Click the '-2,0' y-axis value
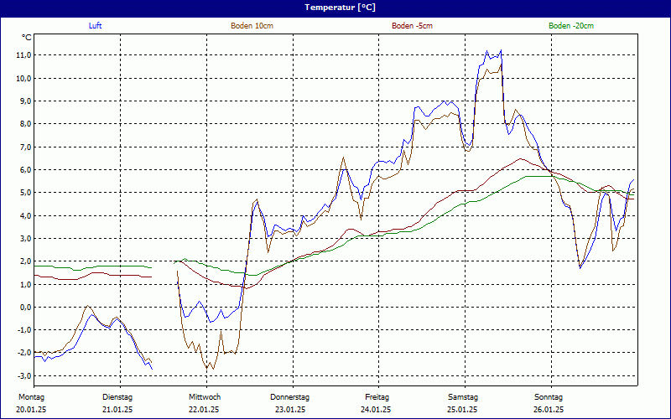Image resolution: width=671 pixels, height=419 pixels. click(x=24, y=353)
